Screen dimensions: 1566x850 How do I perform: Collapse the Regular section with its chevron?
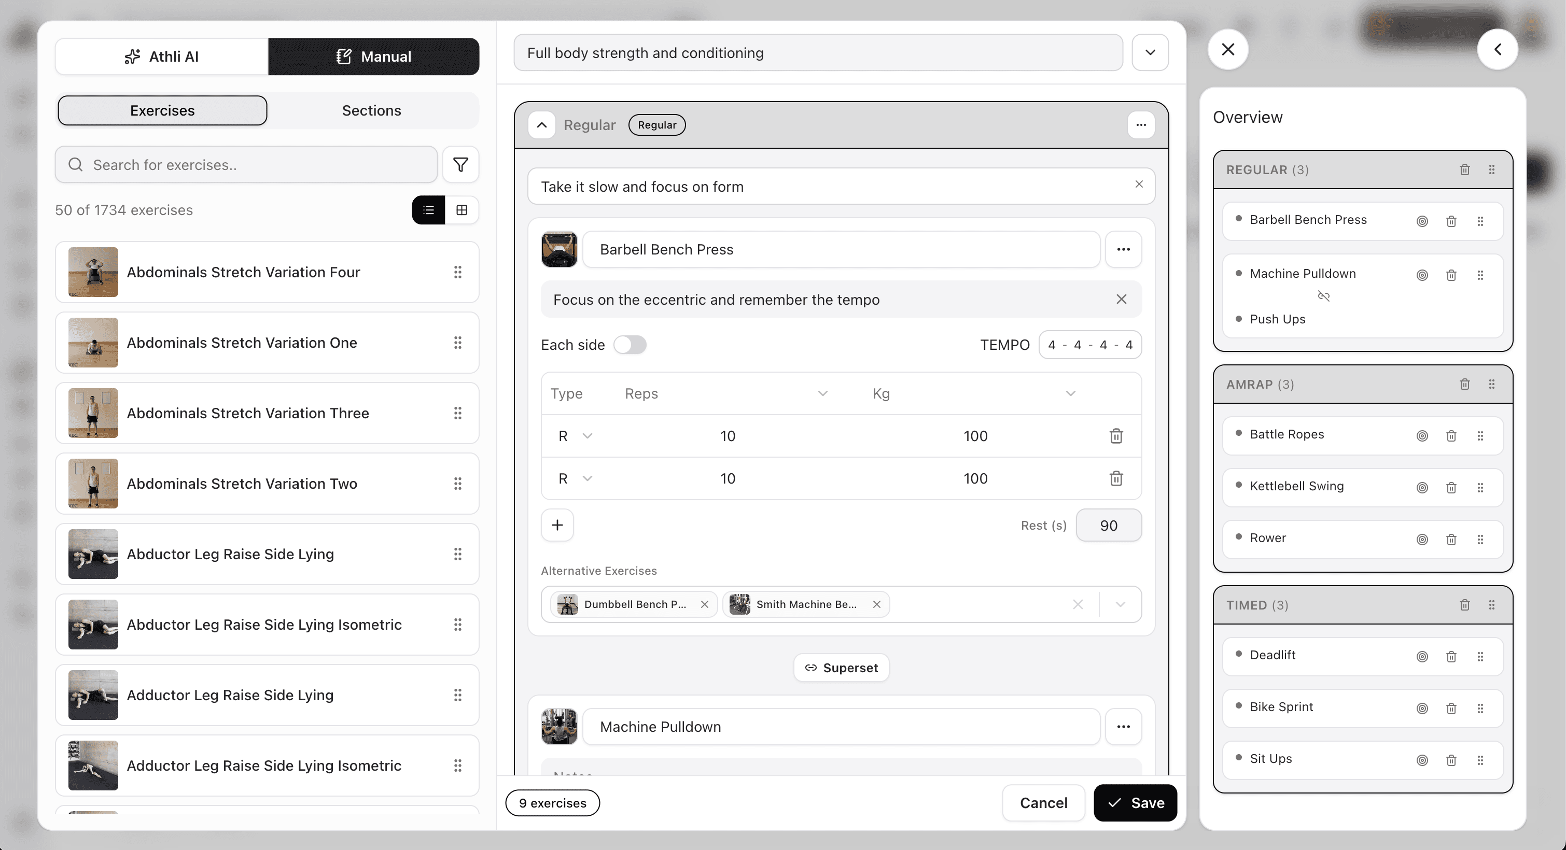[x=542, y=125]
